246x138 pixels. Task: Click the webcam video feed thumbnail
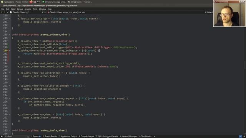click(229, 15)
